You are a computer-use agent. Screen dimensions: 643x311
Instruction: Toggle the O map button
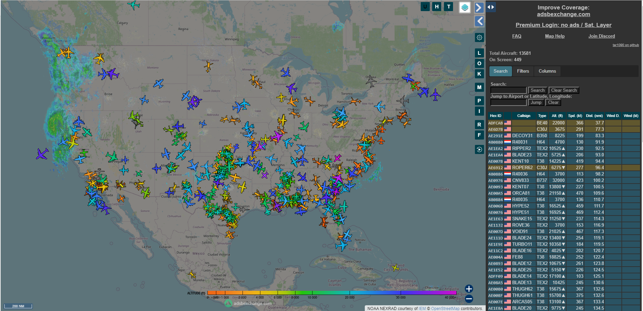point(479,64)
